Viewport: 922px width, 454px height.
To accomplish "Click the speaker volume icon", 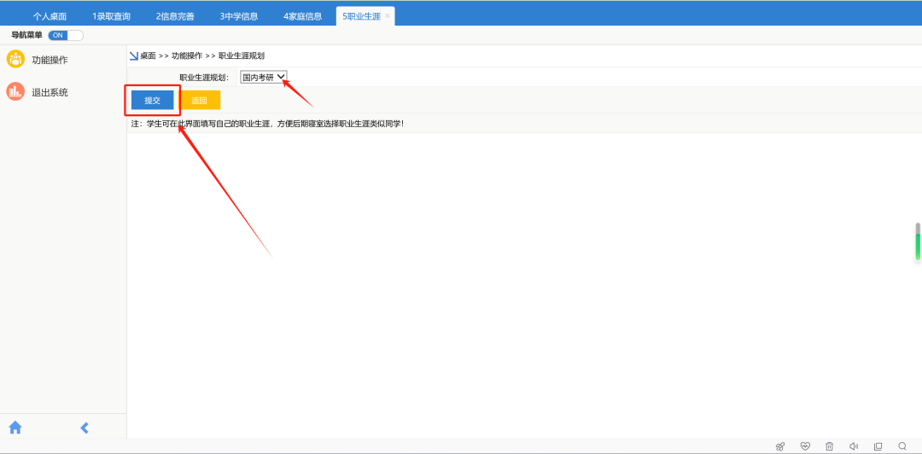I will (x=853, y=445).
